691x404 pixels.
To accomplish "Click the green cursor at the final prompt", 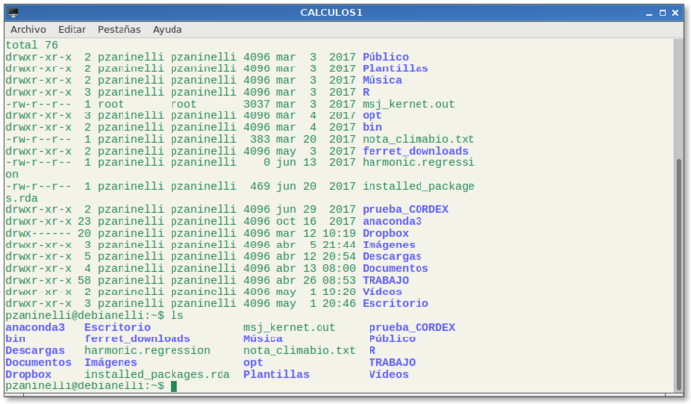I will [173, 386].
